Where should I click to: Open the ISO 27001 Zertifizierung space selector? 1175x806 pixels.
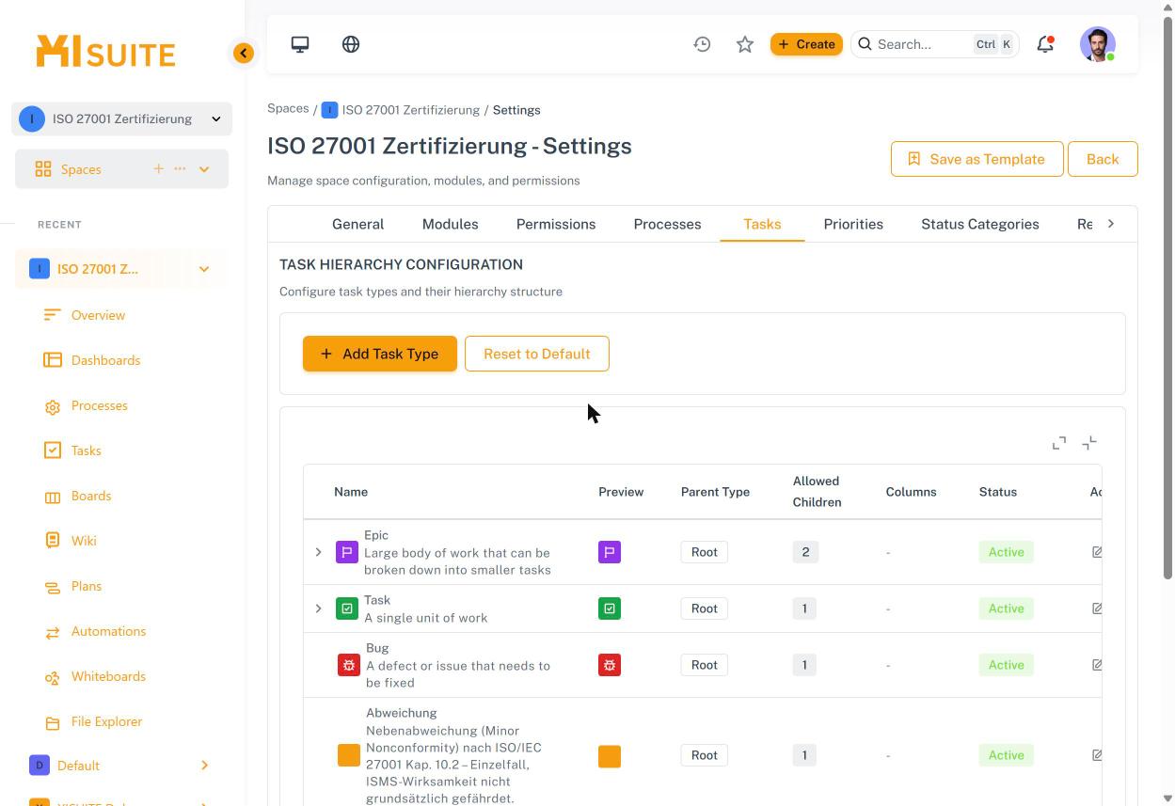click(122, 119)
